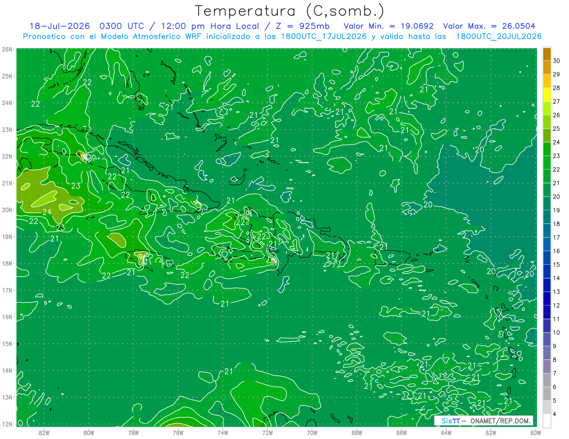Click longitude axis label "78W"
Image resolution: width=569 pixels, height=439 pixels.
133,432
